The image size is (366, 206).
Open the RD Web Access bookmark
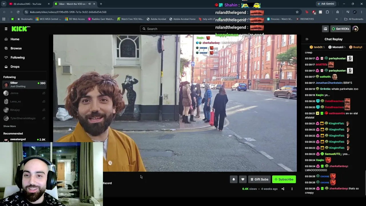[x=75, y=19]
